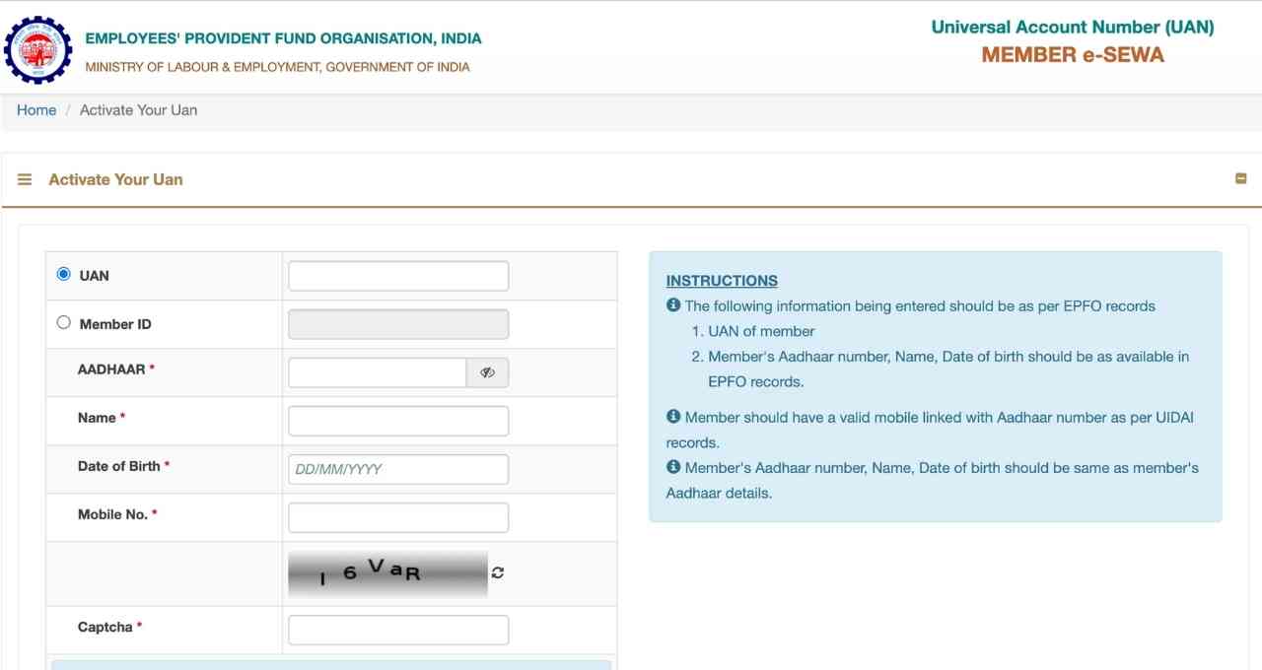This screenshot has height=670, width=1262.
Task: Click the Employees' Provident Fund Organisation title
Action: tap(284, 38)
